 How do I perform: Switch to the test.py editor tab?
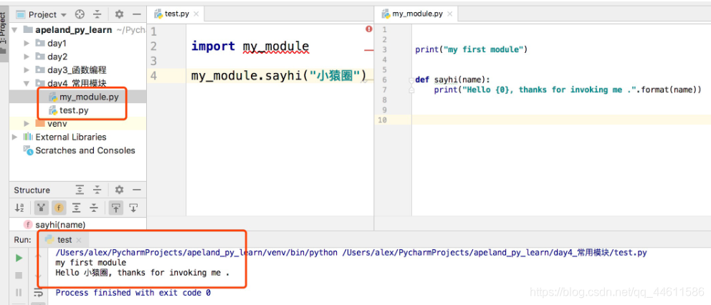coord(176,14)
